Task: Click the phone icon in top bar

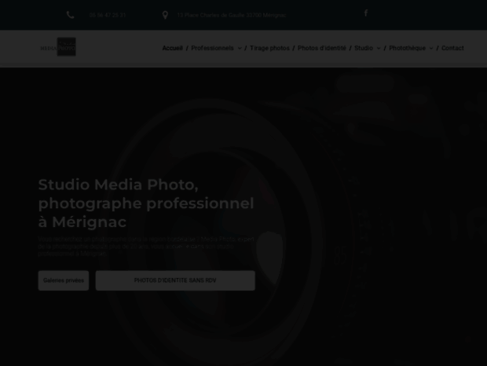Action: pos(70,15)
